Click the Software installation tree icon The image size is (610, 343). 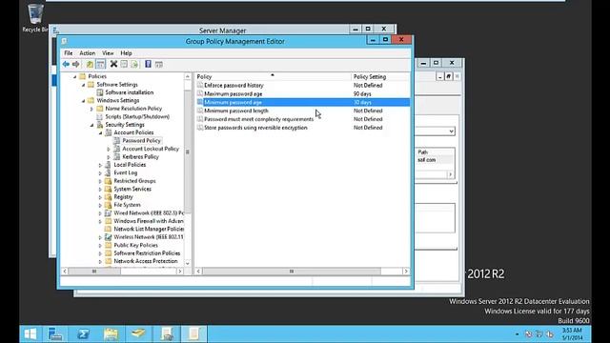pos(100,92)
